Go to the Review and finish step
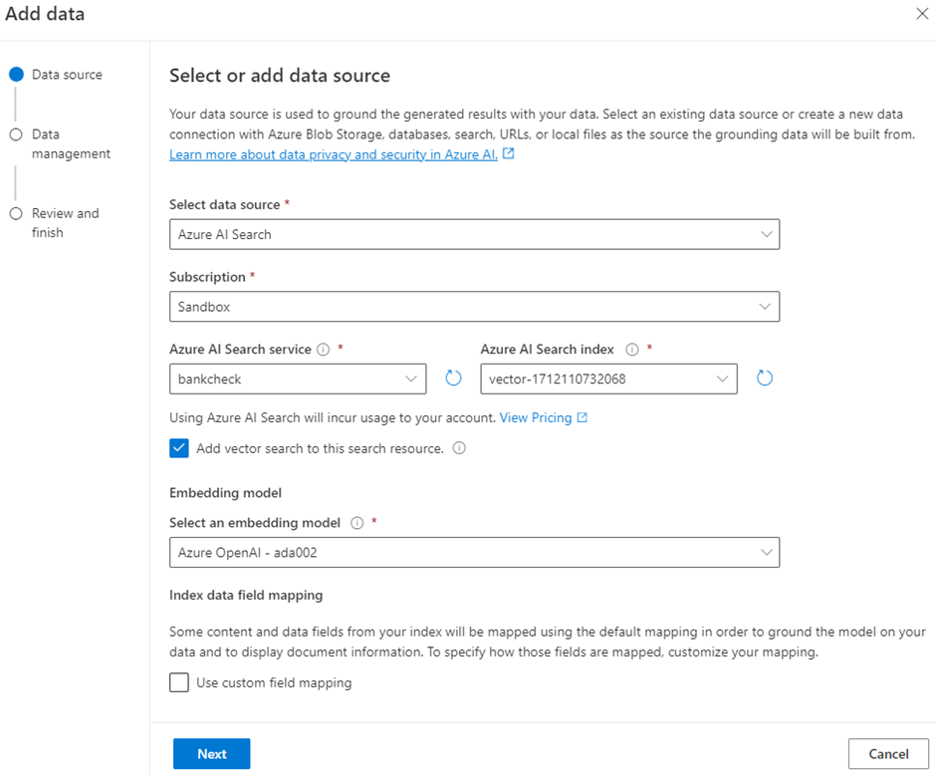 (55, 223)
